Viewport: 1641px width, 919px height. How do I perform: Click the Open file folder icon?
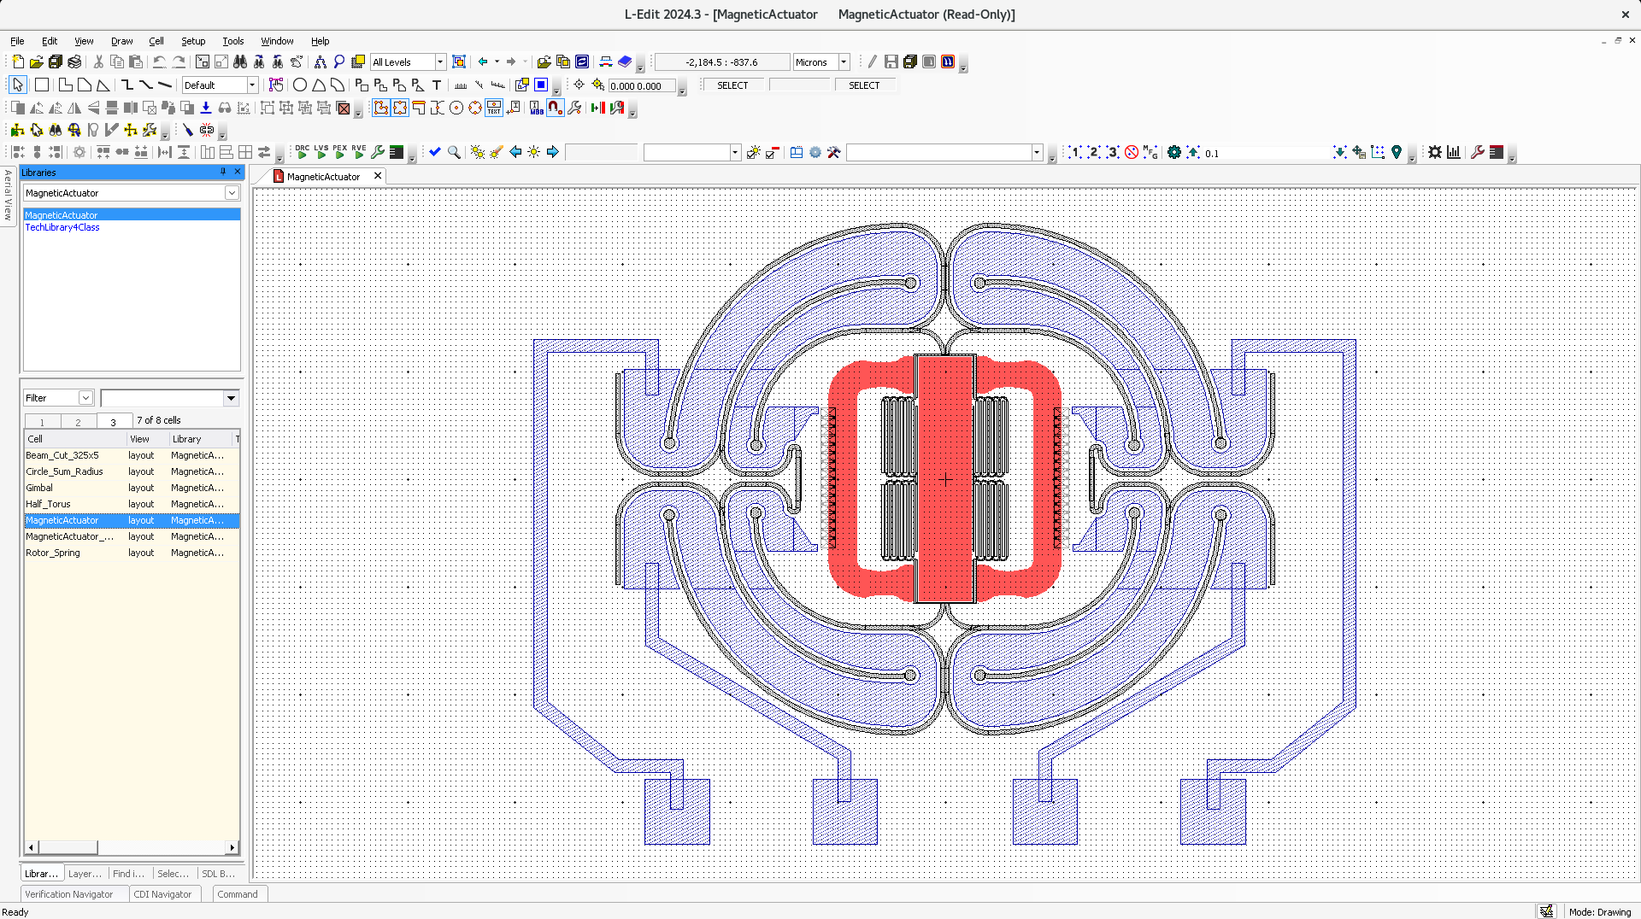click(x=36, y=61)
